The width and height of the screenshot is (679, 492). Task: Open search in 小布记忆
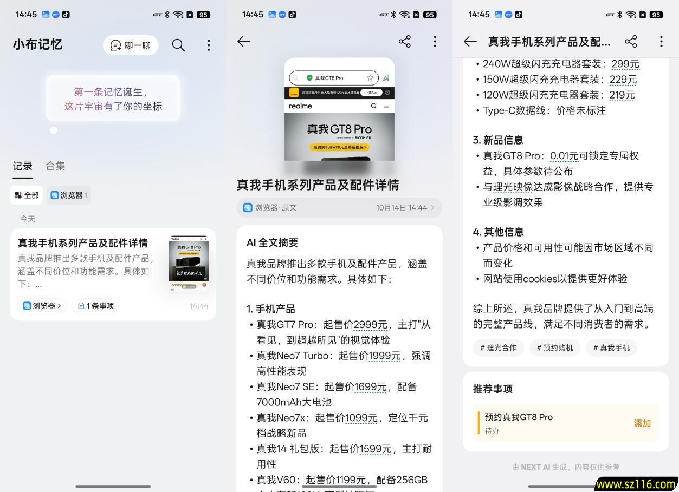click(x=178, y=45)
